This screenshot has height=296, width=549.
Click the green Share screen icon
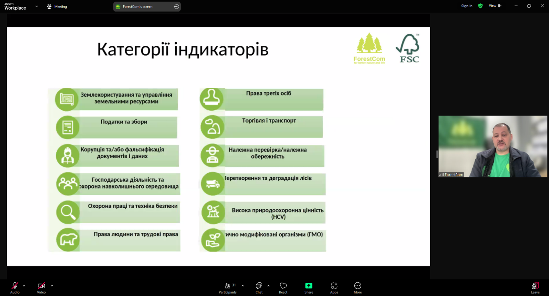tap(309, 286)
